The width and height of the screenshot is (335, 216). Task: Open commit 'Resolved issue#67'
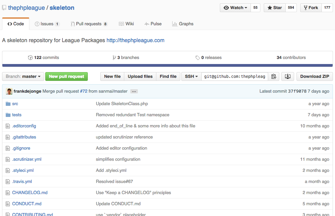(114, 182)
